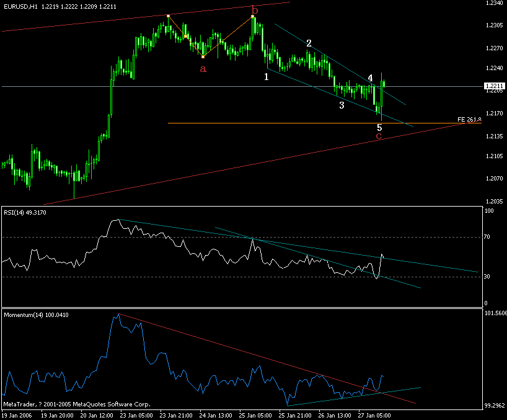This screenshot has height=420, width=507.
Task: Click the white wave label '5'
Action: [x=379, y=127]
